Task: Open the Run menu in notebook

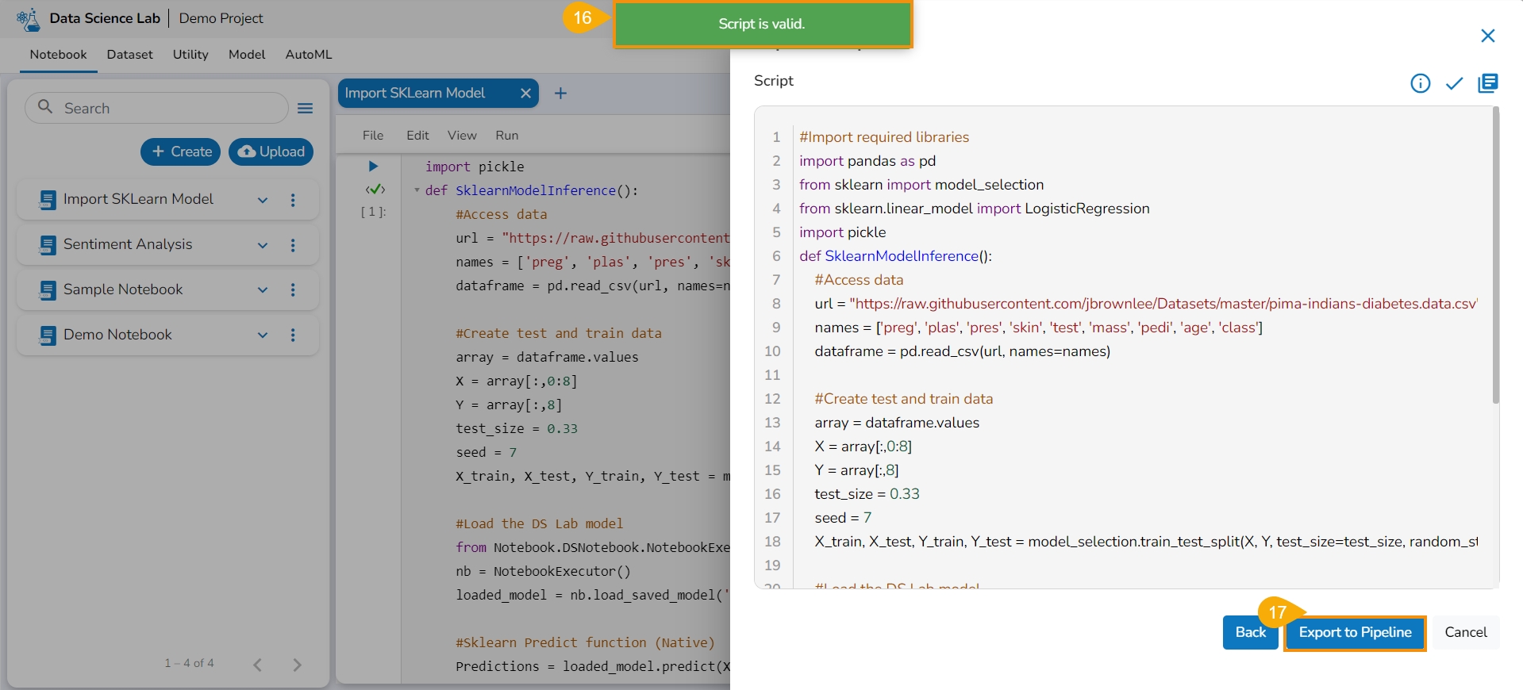Action: point(506,136)
